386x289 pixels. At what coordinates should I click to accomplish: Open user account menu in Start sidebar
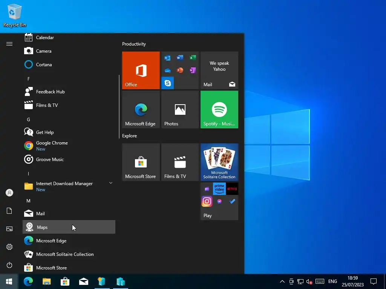coord(9,193)
